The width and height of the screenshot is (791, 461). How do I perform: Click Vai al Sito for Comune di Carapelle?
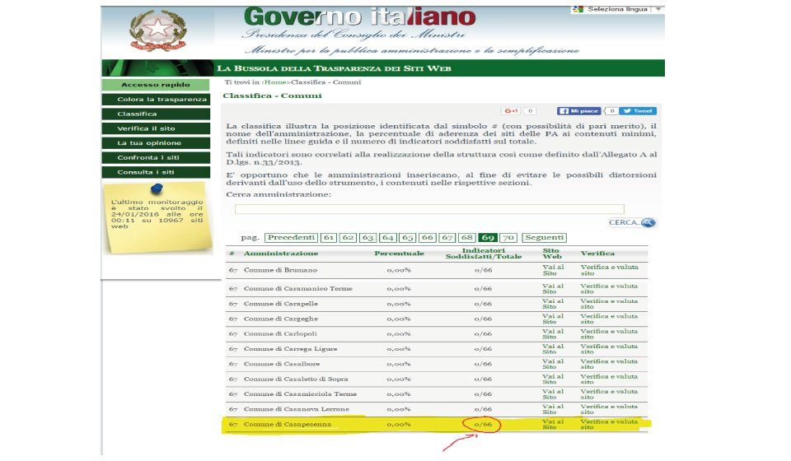coord(553,304)
